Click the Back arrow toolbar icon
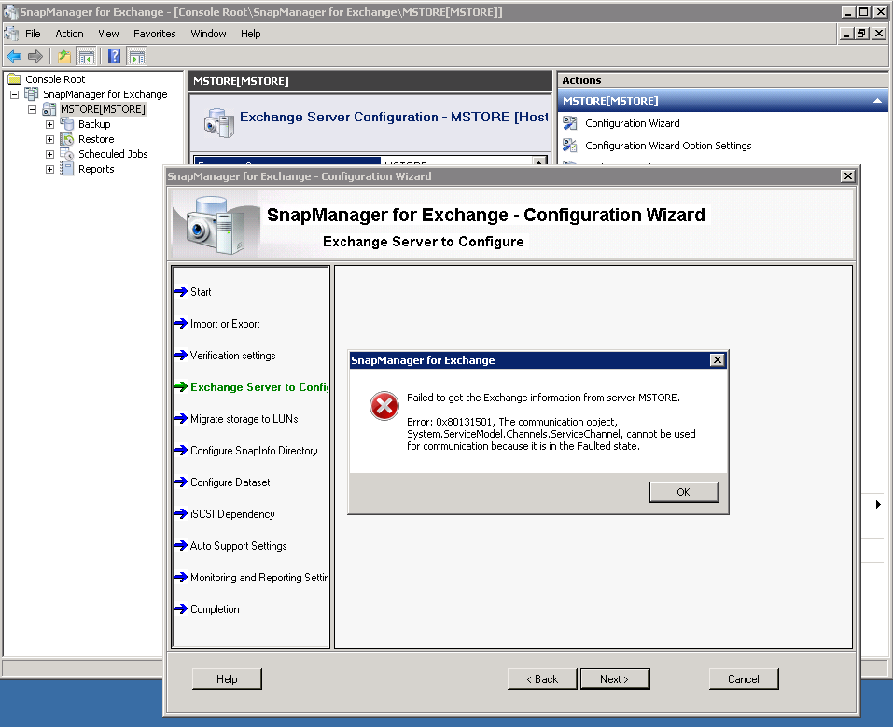This screenshot has height=727, width=893. pyautogui.click(x=14, y=56)
